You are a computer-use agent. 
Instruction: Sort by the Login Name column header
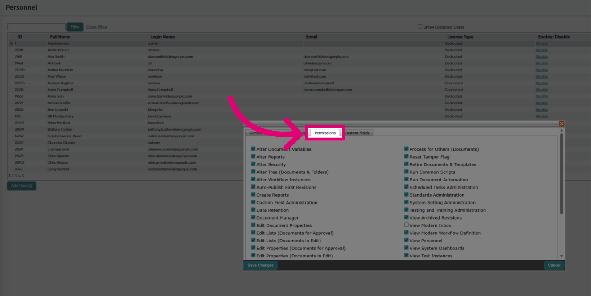coord(163,37)
